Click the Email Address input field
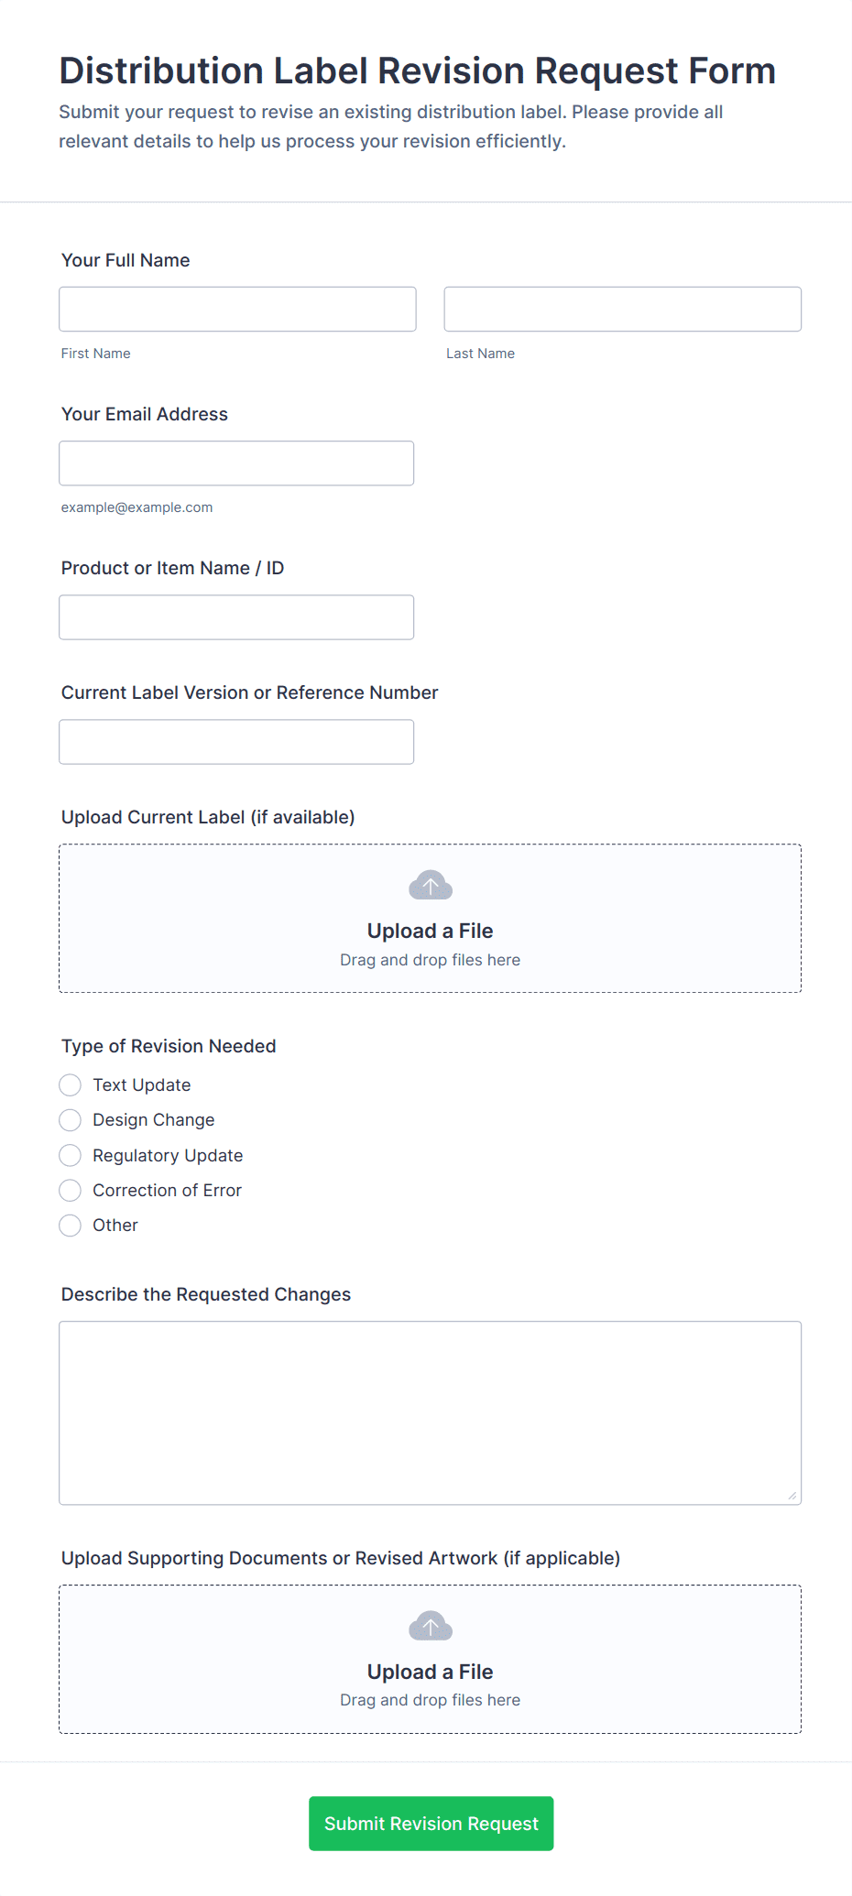This screenshot has height=1896, width=852. pos(236,463)
